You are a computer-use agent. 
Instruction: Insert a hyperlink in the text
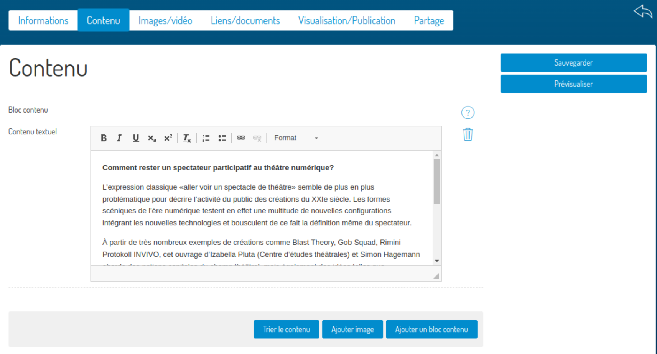241,138
